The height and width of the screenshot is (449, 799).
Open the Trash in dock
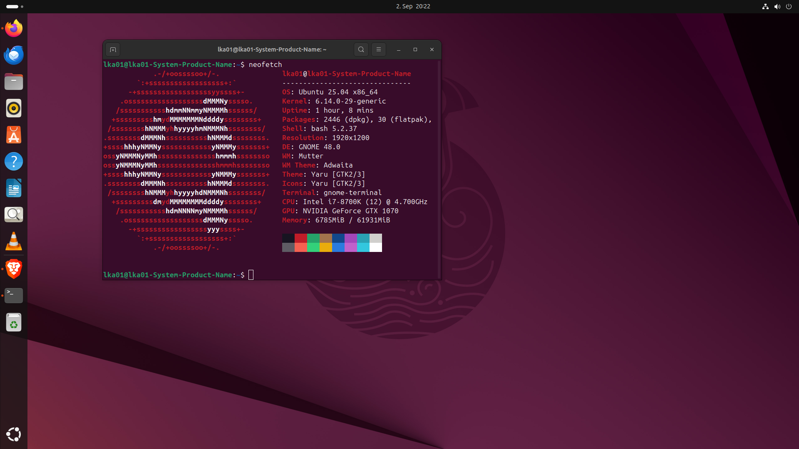click(14, 322)
